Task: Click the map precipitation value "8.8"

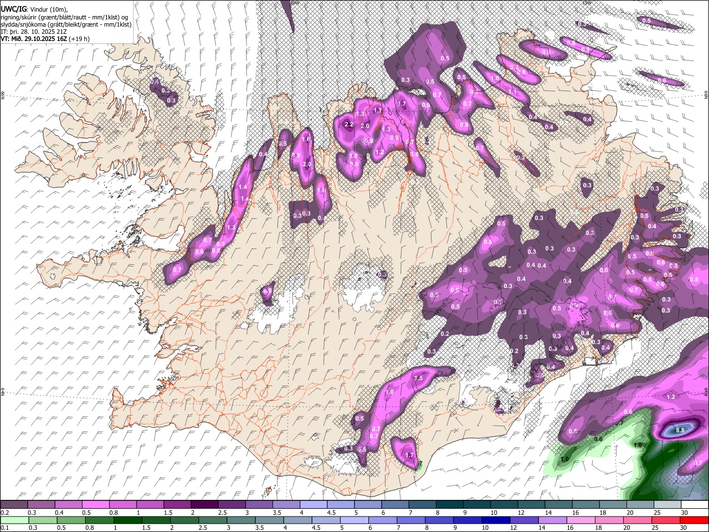Action: point(681,430)
